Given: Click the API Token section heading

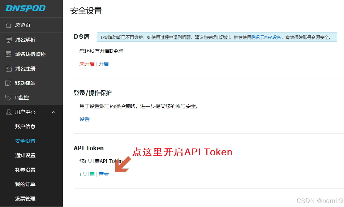Looking at the screenshot, I should click(89, 148).
